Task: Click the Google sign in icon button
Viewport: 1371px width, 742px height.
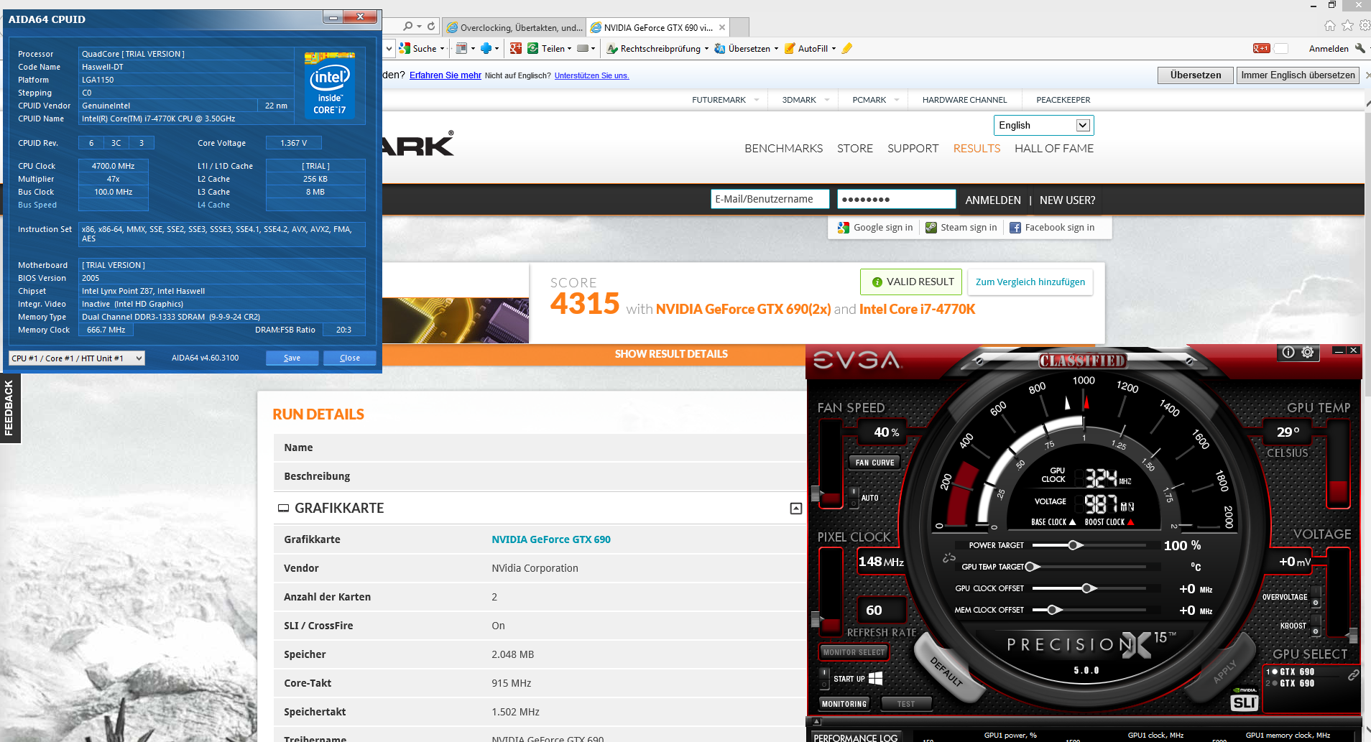Action: point(875,228)
